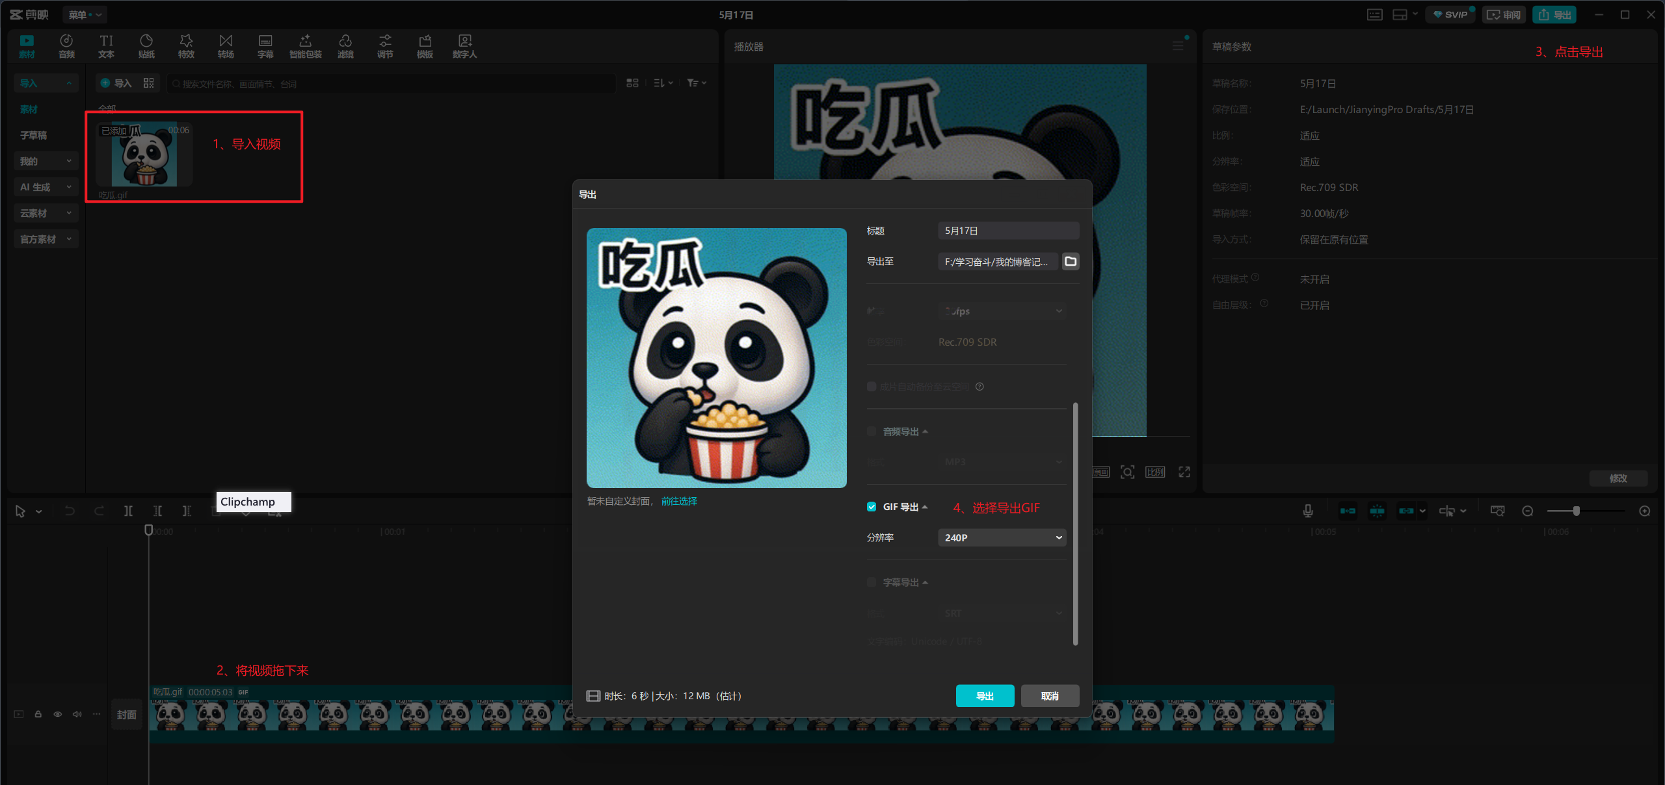Click the undo arrow on the timeline toolbar
This screenshot has width=1665, height=785.
tap(70, 511)
